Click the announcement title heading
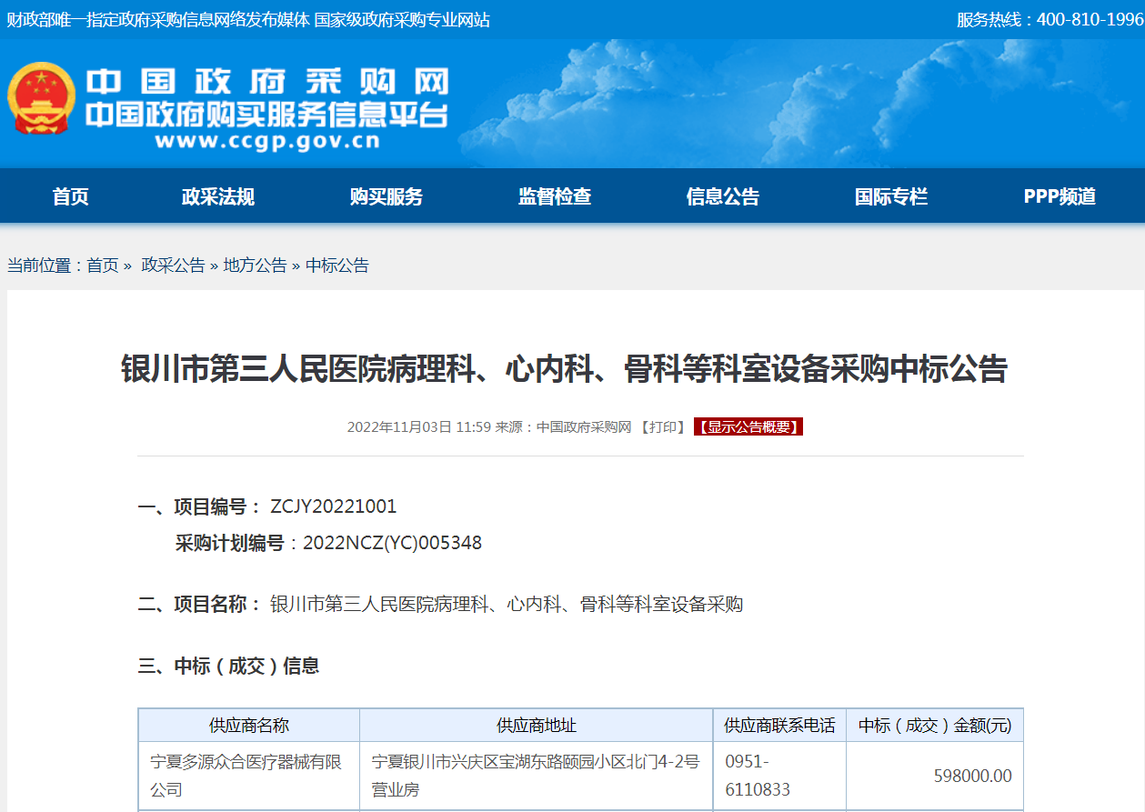The width and height of the screenshot is (1145, 812). (565, 370)
